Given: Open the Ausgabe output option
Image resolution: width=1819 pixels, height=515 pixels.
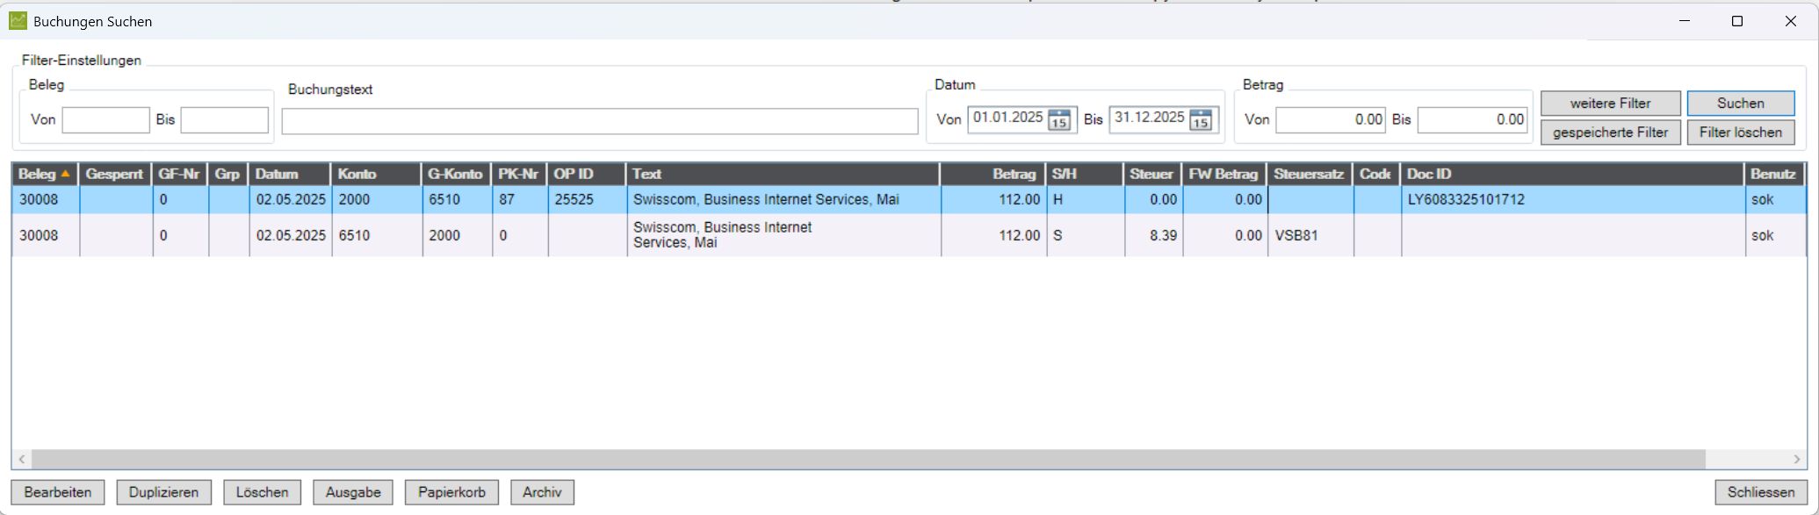Looking at the screenshot, I should [353, 492].
